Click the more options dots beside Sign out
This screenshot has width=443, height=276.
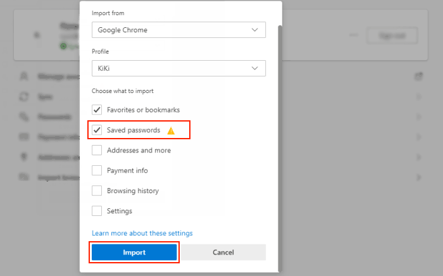353,35
